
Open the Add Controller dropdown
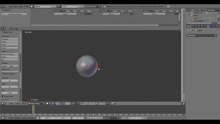coord(127,14)
